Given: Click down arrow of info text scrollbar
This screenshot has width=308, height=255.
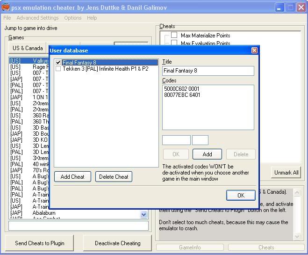Looking at the screenshot, I should coord(297,236).
